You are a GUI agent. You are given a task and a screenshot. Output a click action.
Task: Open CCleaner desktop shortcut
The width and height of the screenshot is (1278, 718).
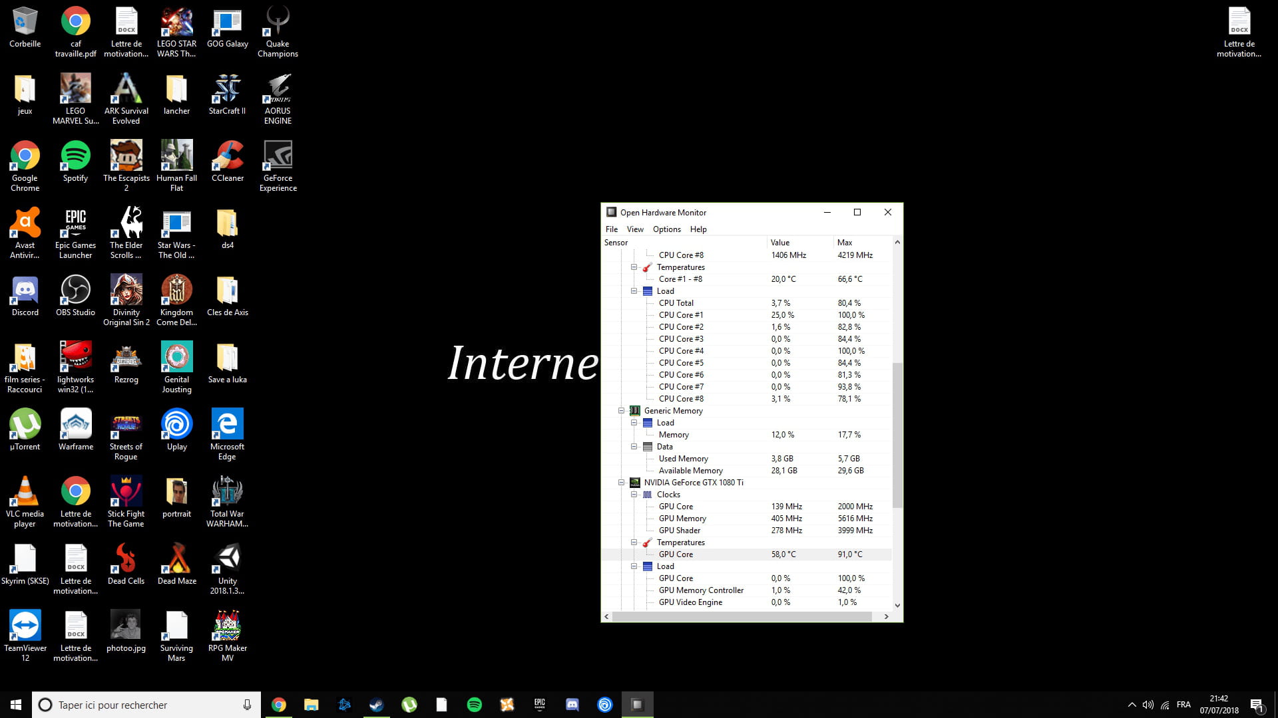point(227,161)
